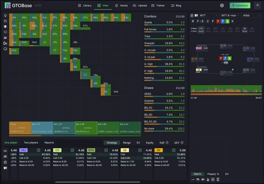The image size is (264, 184).
Task: Open the 40bb stack size dropdown
Action: (x=252, y=15)
